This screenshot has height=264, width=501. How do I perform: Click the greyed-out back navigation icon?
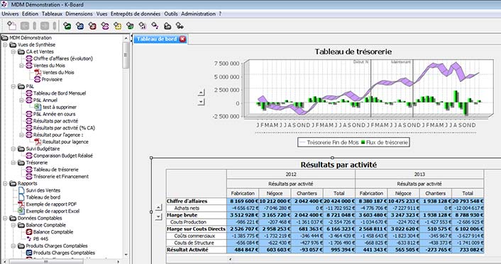click(x=25, y=25)
